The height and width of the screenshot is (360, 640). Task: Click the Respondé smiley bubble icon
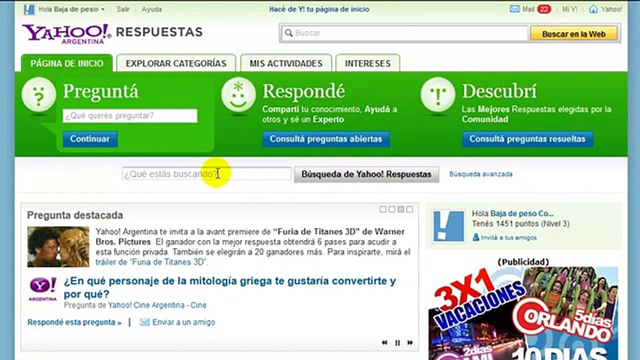(x=238, y=94)
